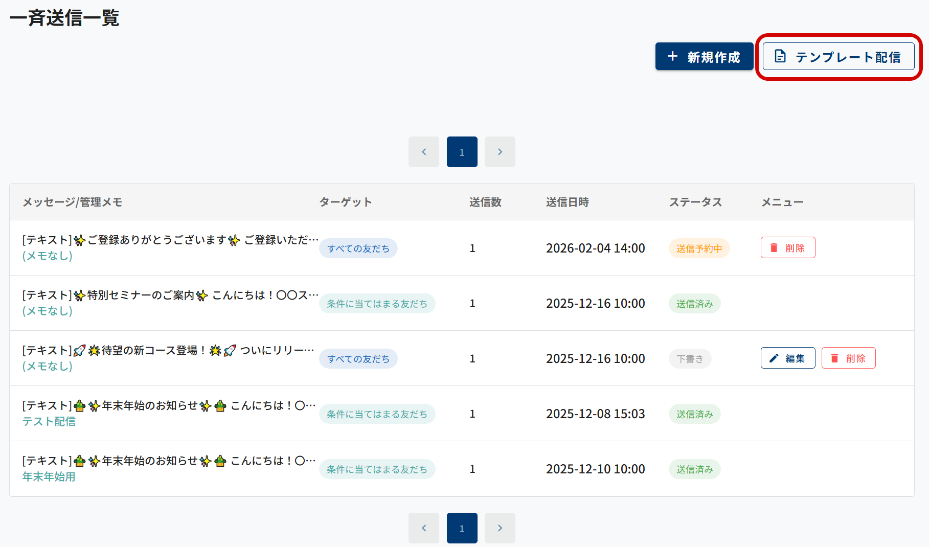The height and width of the screenshot is (547, 929).
Task: Delete the draft 待望の新コース登場 broadcast
Action: tap(848, 358)
